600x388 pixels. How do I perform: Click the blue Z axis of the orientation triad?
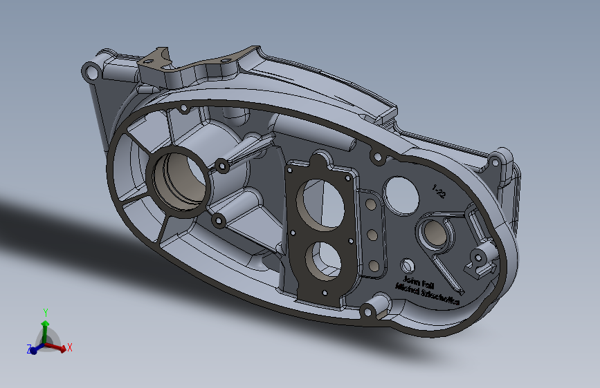[35, 349]
